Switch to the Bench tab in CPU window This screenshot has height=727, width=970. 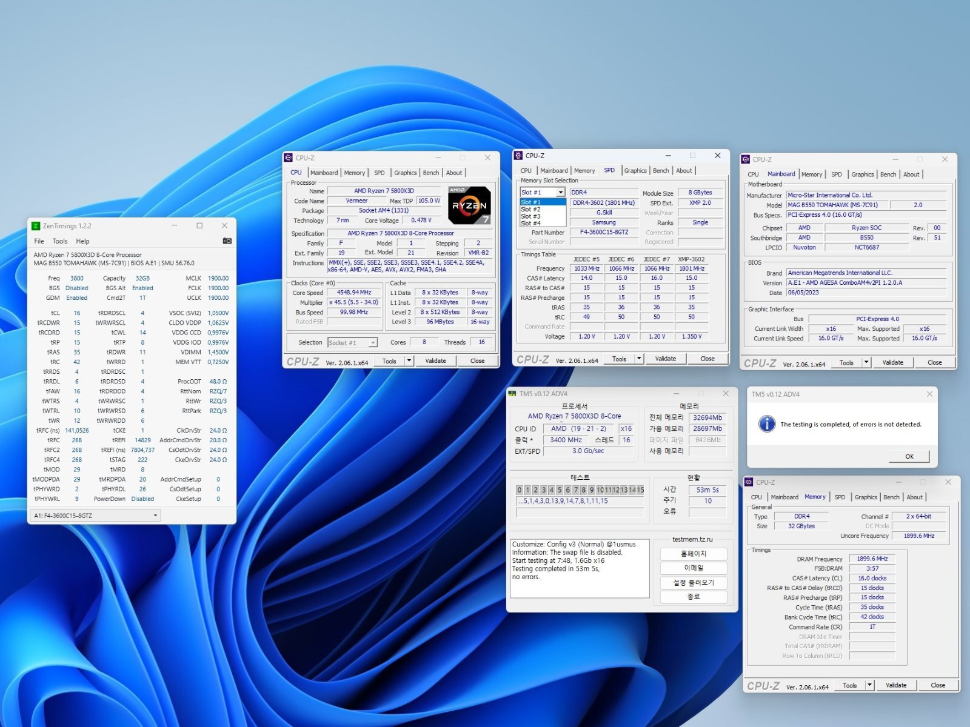click(x=431, y=173)
